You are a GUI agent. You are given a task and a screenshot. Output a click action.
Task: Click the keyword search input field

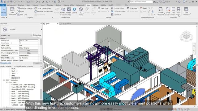coord(141,2)
